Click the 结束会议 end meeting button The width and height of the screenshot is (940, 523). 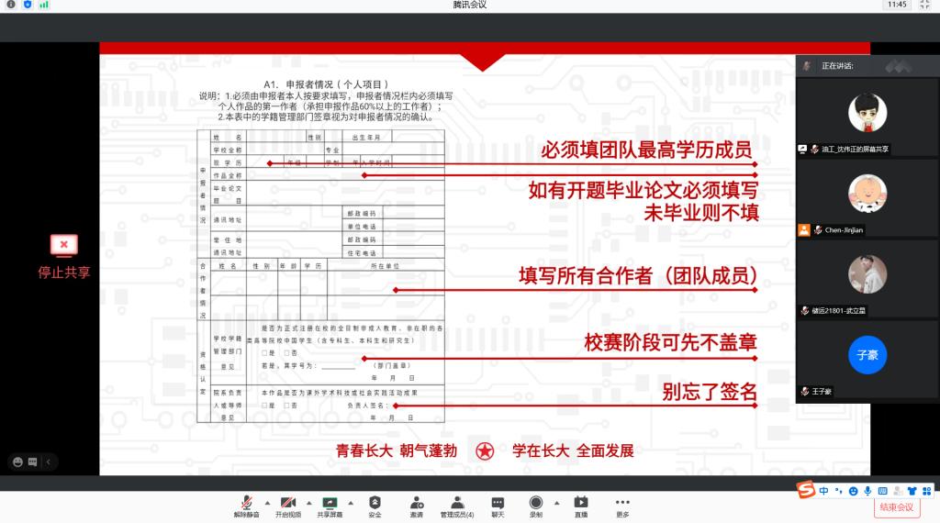pyautogui.click(x=896, y=507)
